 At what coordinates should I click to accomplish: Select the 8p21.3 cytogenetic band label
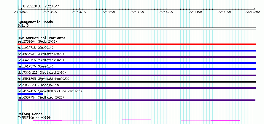point(23,25)
